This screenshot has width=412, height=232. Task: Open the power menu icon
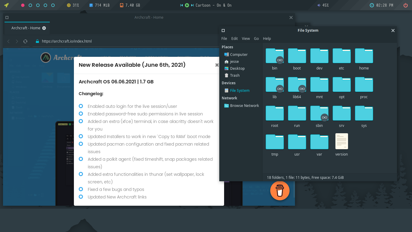(x=406, y=5)
